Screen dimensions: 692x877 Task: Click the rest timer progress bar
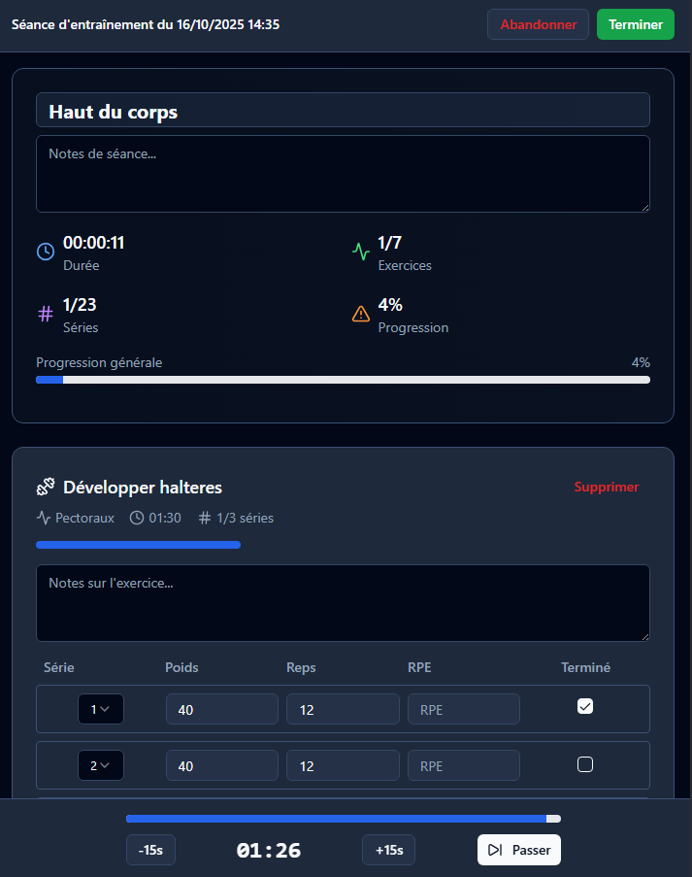click(343, 819)
